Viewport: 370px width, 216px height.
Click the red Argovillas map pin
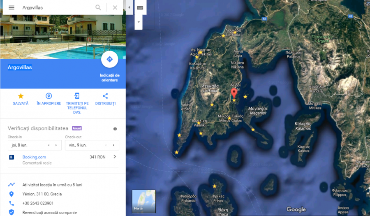click(234, 93)
